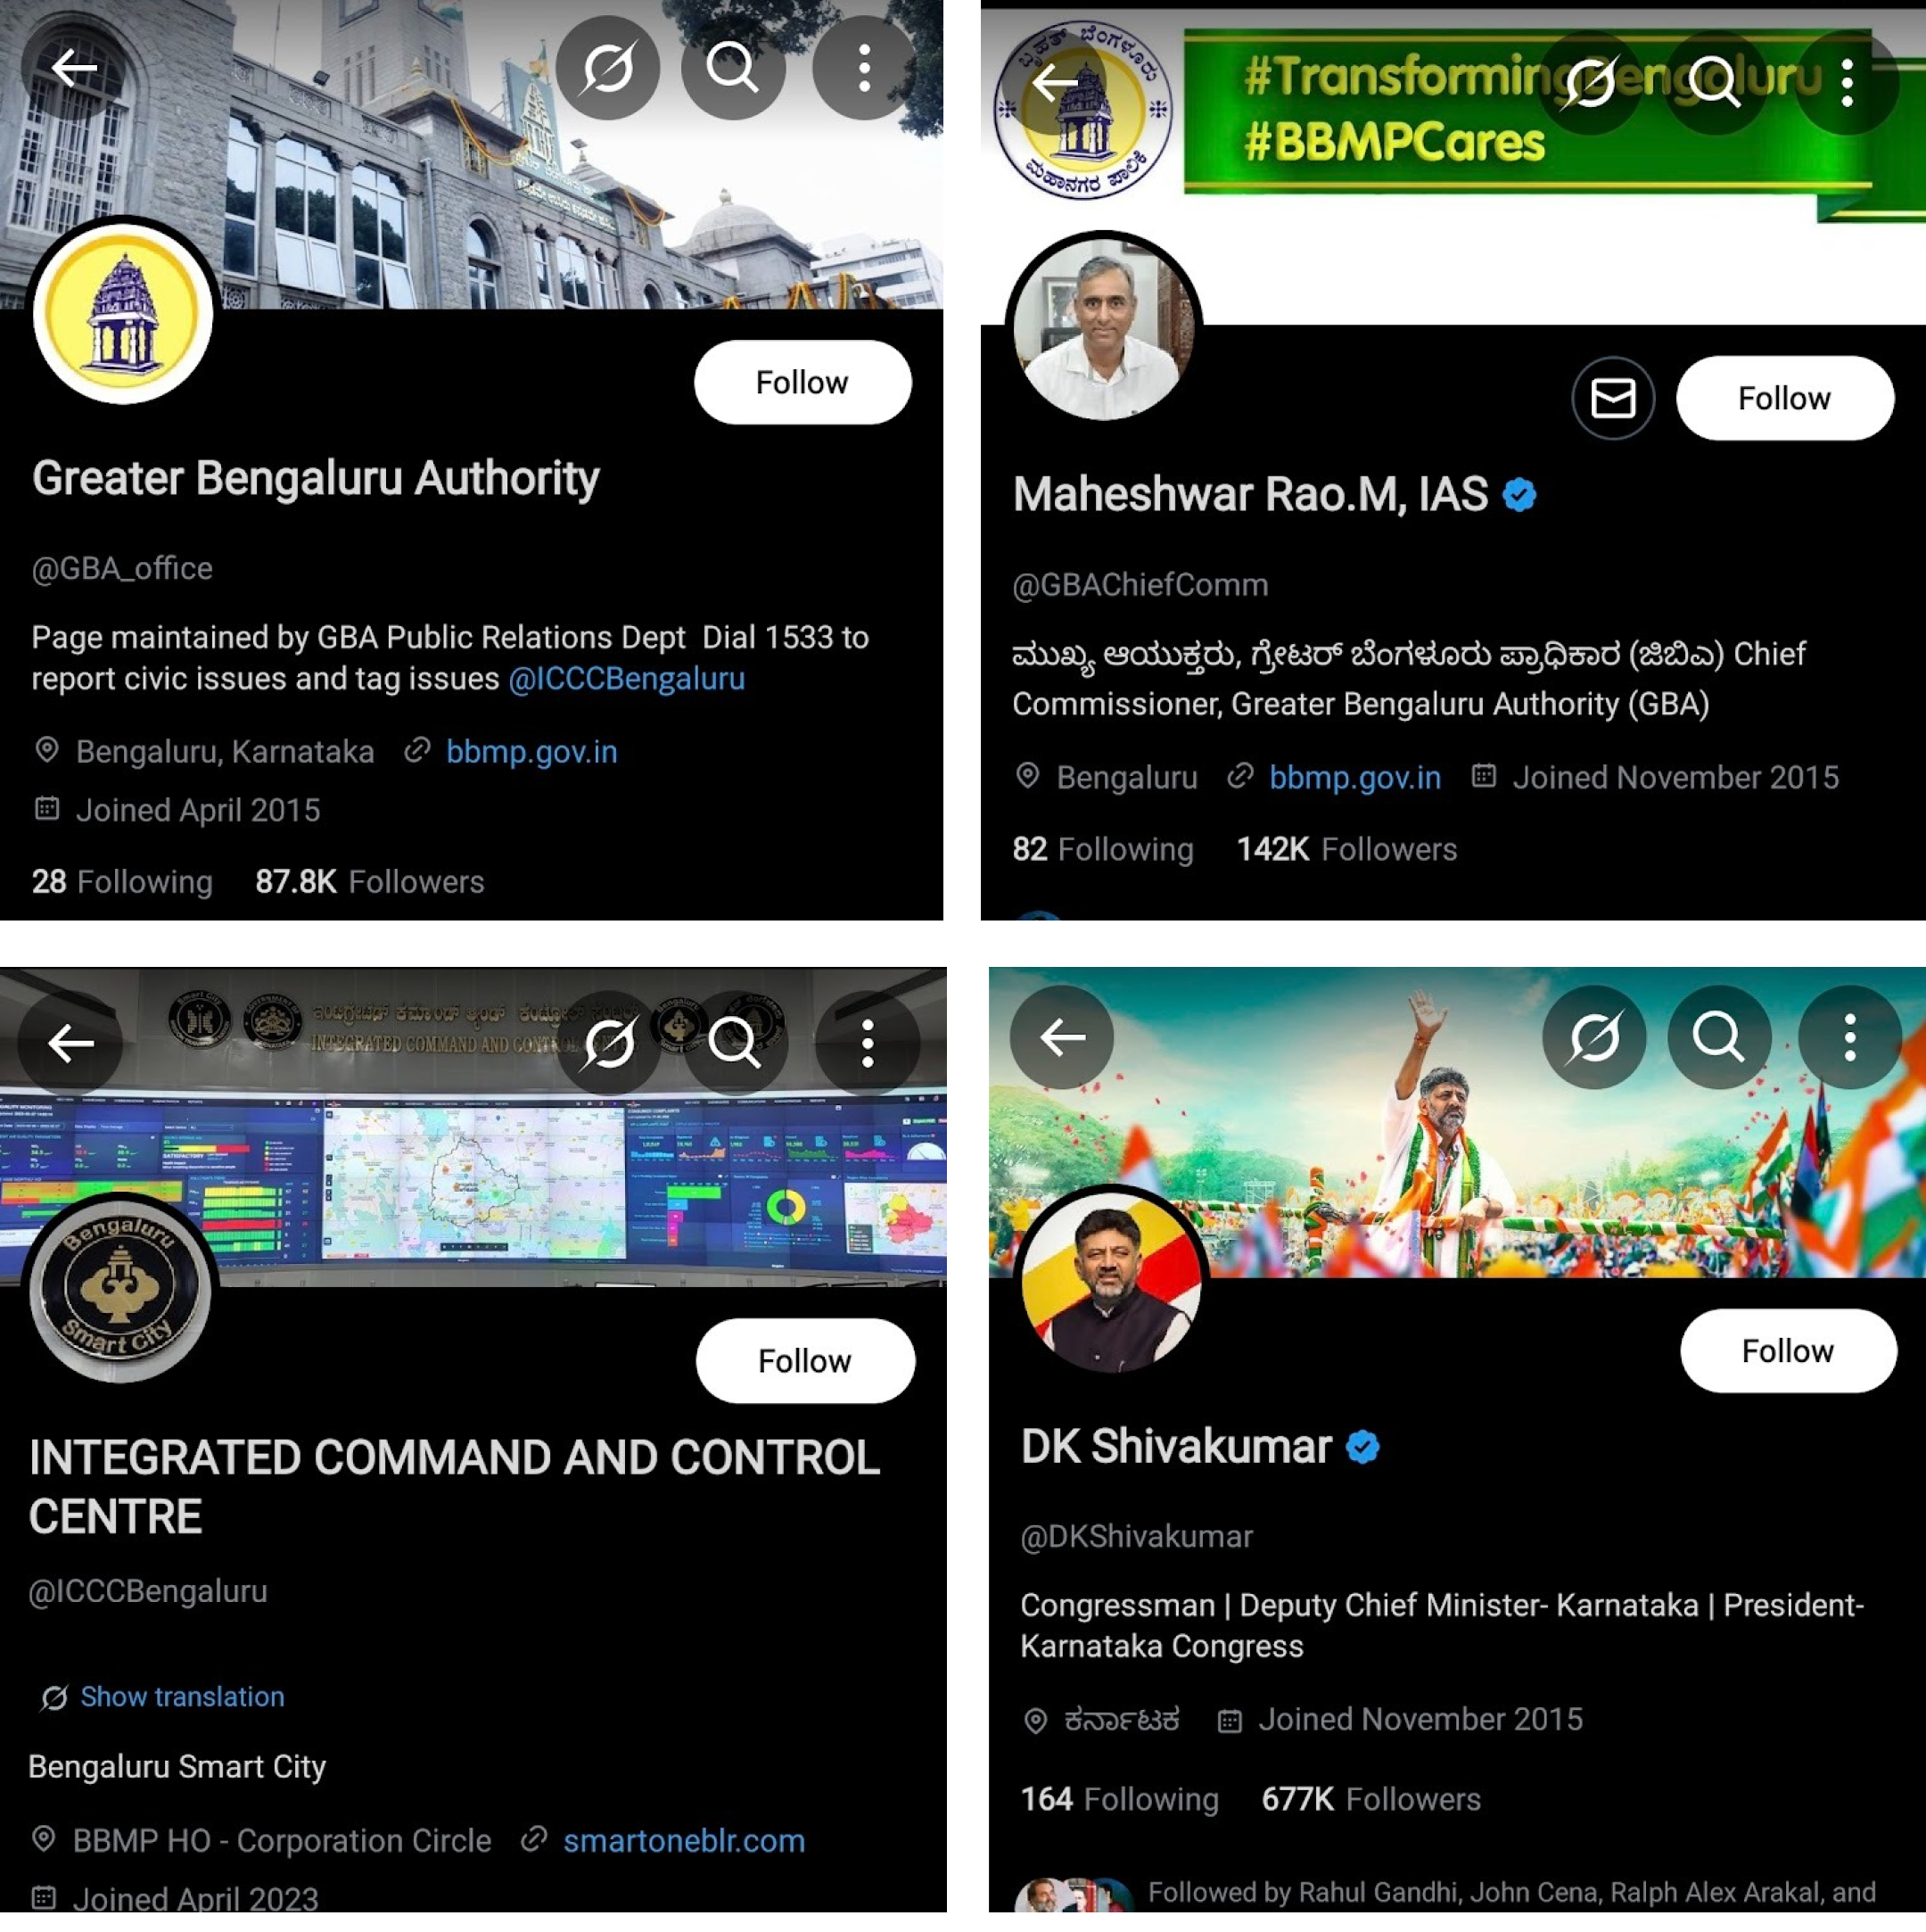Open three-dot menu on Maheshwar Rao profile

coord(1847,82)
